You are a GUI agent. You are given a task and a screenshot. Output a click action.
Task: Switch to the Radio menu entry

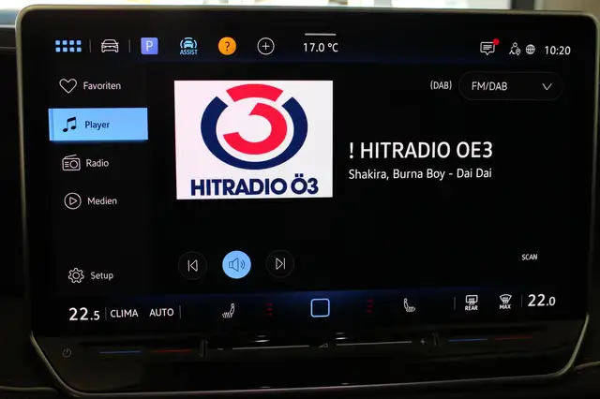coord(85,163)
